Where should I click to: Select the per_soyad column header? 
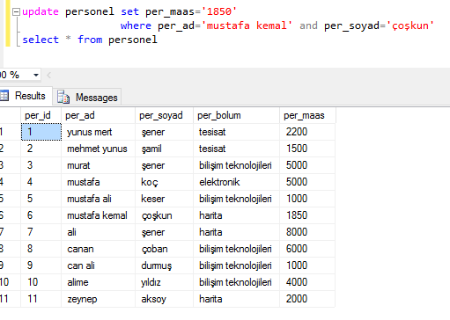[165, 115]
